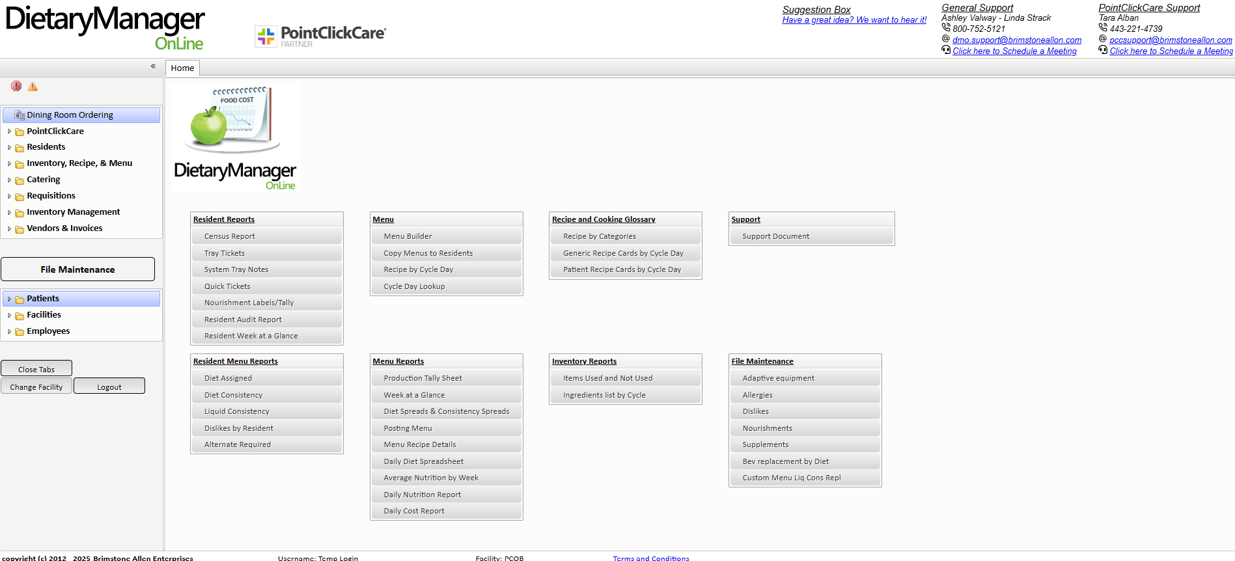Click the General Support email icon
Image resolution: width=1235 pixels, height=561 pixels.
click(x=946, y=39)
